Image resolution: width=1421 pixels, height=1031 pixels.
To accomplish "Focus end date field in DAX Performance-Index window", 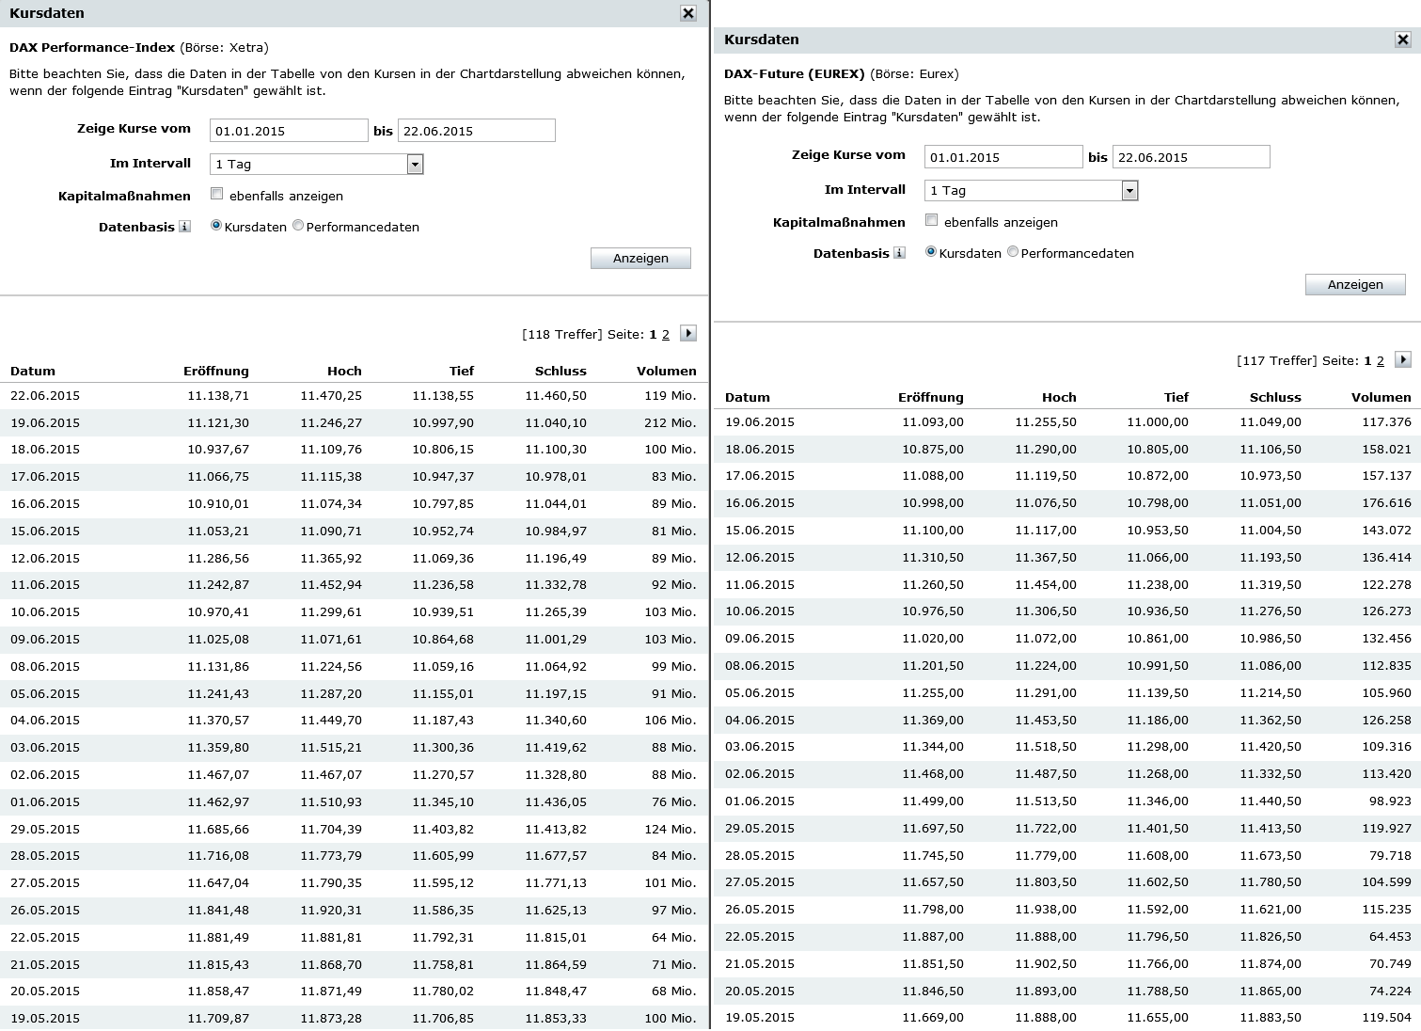I will (x=477, y=131).
